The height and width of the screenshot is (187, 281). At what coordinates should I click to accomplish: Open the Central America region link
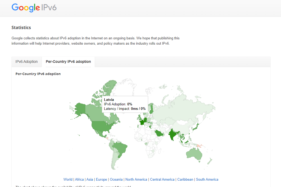pyautogui.click(x=162, y=180)
